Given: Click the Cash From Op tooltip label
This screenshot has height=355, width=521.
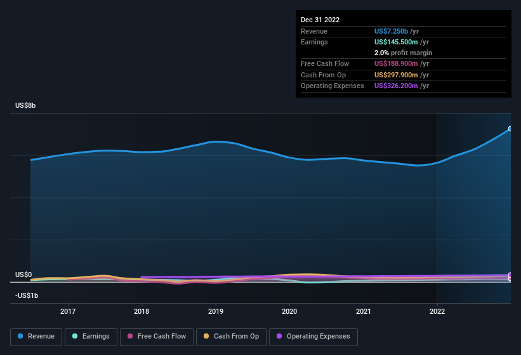Looking at the screenshot, I should (x=323, y=75).
